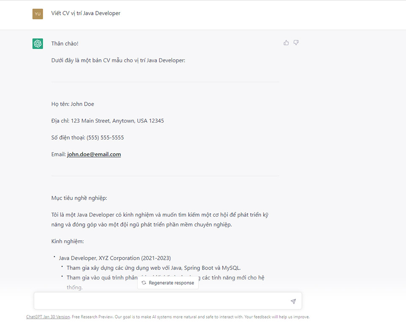Click the thumbs down feedback icon
Image resolution: width=406 pixels, height=327 pixels.
coord(296,43)
